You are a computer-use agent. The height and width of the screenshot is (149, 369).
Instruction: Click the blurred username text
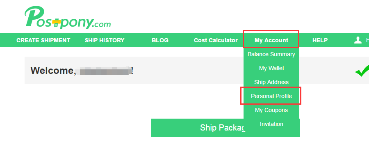105,71
